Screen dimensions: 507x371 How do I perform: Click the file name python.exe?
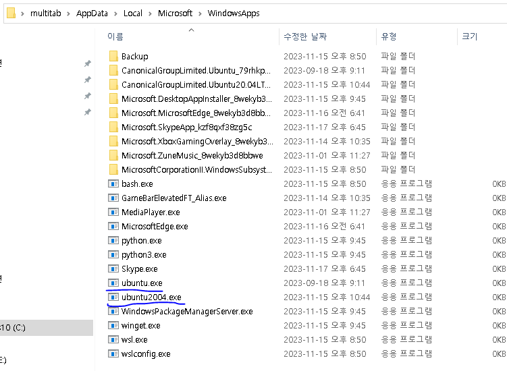click(x=142, y=240)
